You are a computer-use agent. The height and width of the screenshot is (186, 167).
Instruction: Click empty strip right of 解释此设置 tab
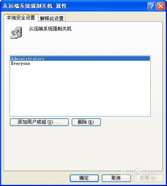(x=114, y=18)
